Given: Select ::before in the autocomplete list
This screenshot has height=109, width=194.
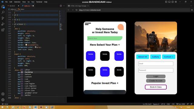Looking at the screenshot, I should pos(47,74).
